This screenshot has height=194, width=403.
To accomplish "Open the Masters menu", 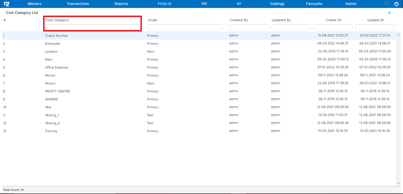I will point(35,4).
